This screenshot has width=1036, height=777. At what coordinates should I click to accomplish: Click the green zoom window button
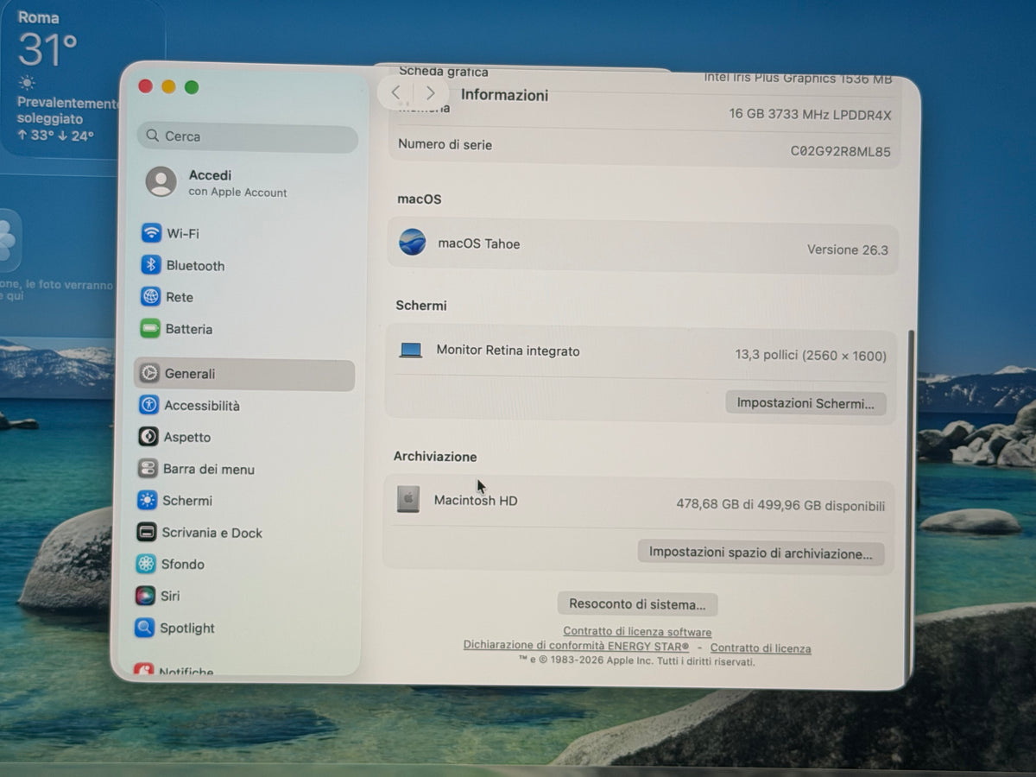pyautogui.click(x=192, y=87)
